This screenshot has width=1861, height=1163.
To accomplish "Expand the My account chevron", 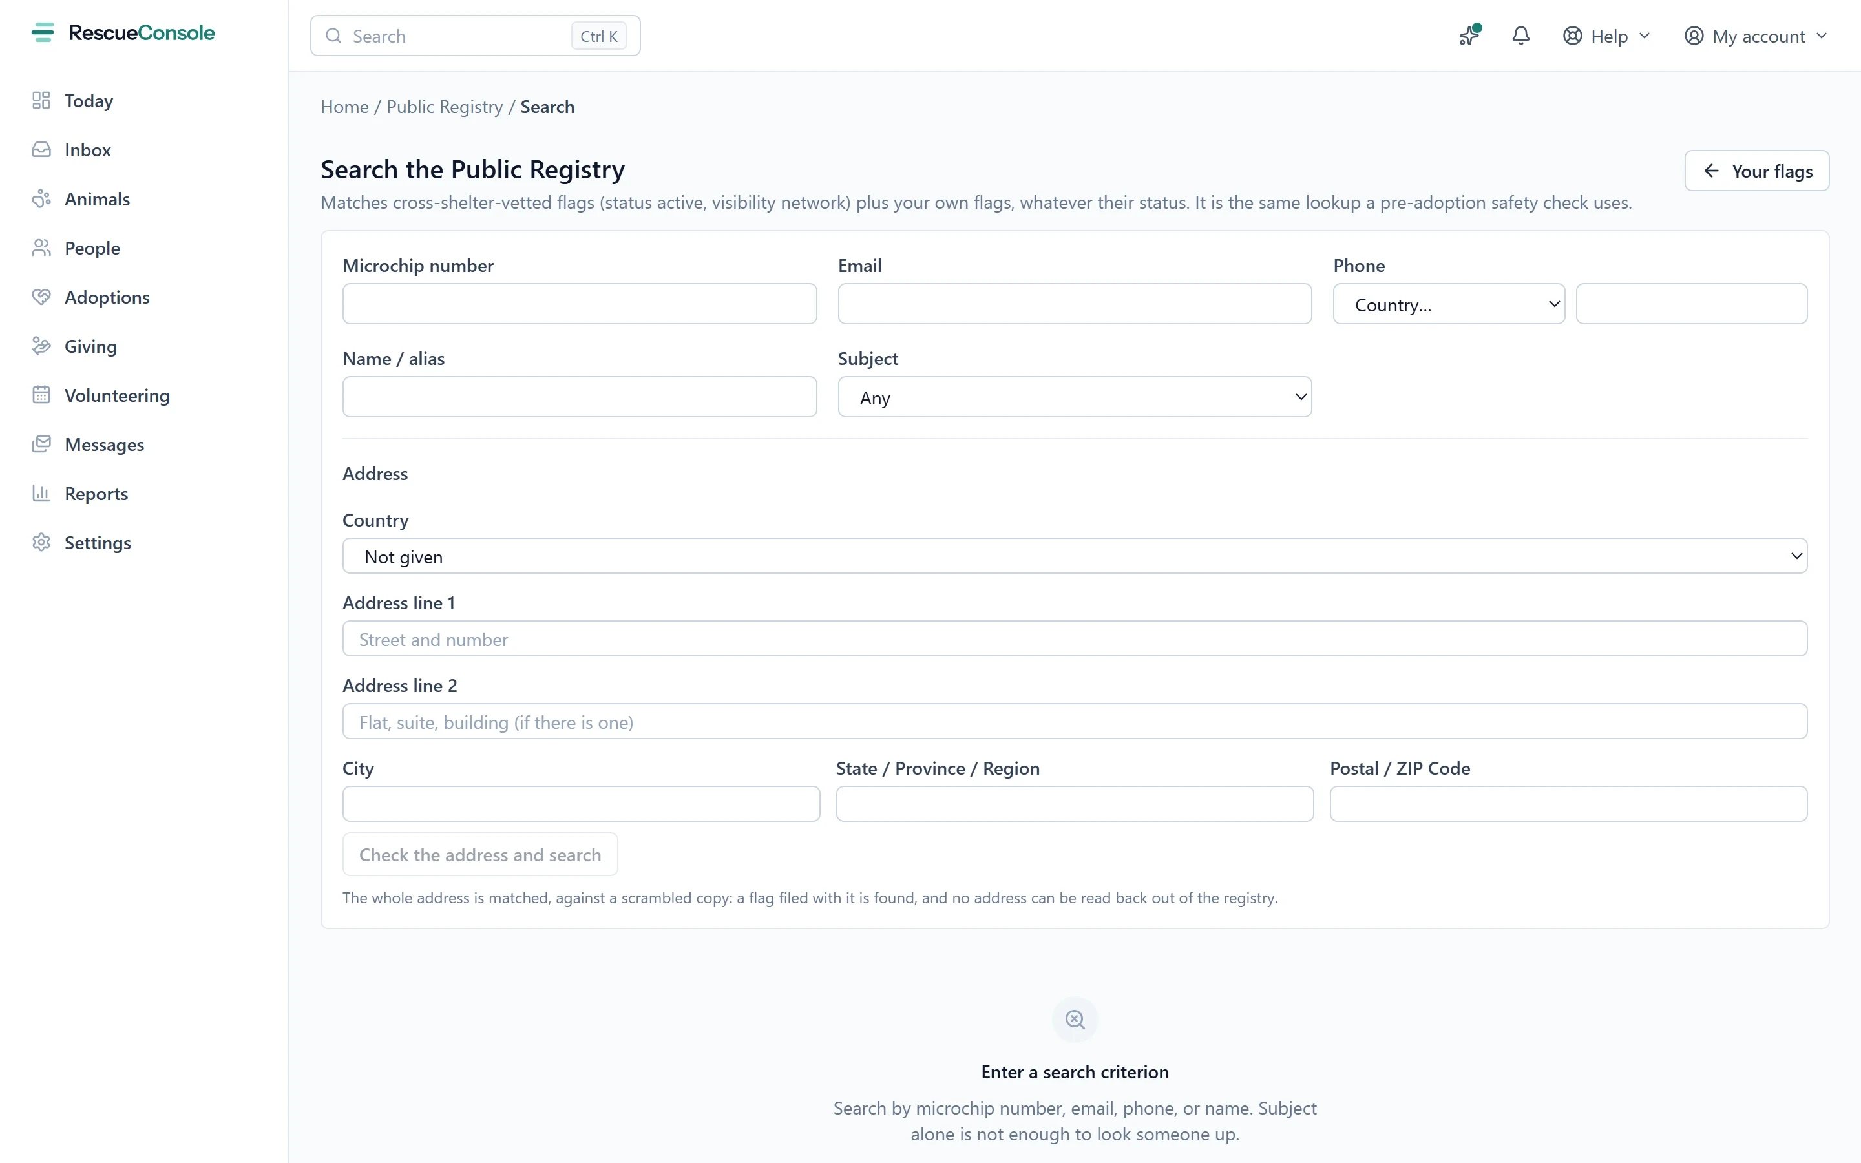I will (x=1821, y=36).
